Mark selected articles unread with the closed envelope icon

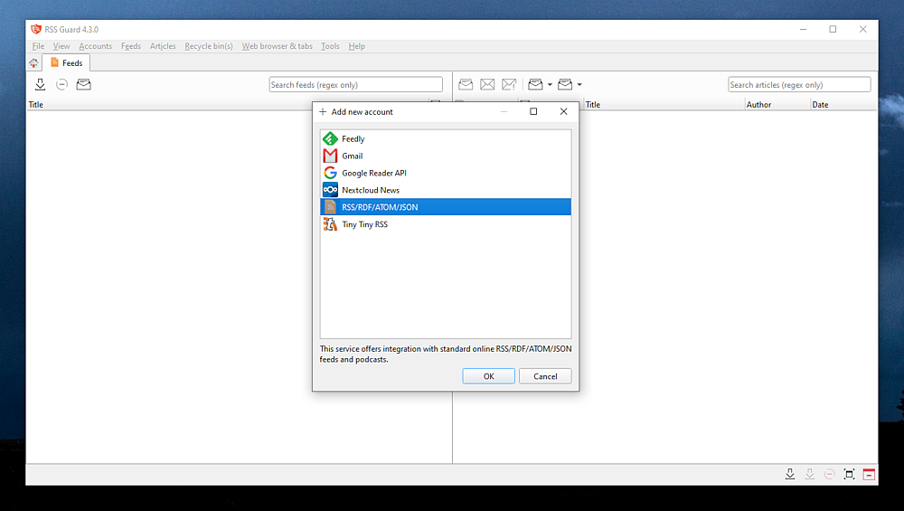click(x=487, y=85)
